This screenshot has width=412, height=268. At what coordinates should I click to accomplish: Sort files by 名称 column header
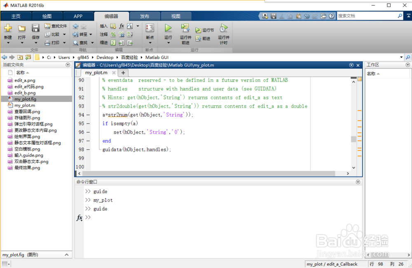(x=21, y=73)
